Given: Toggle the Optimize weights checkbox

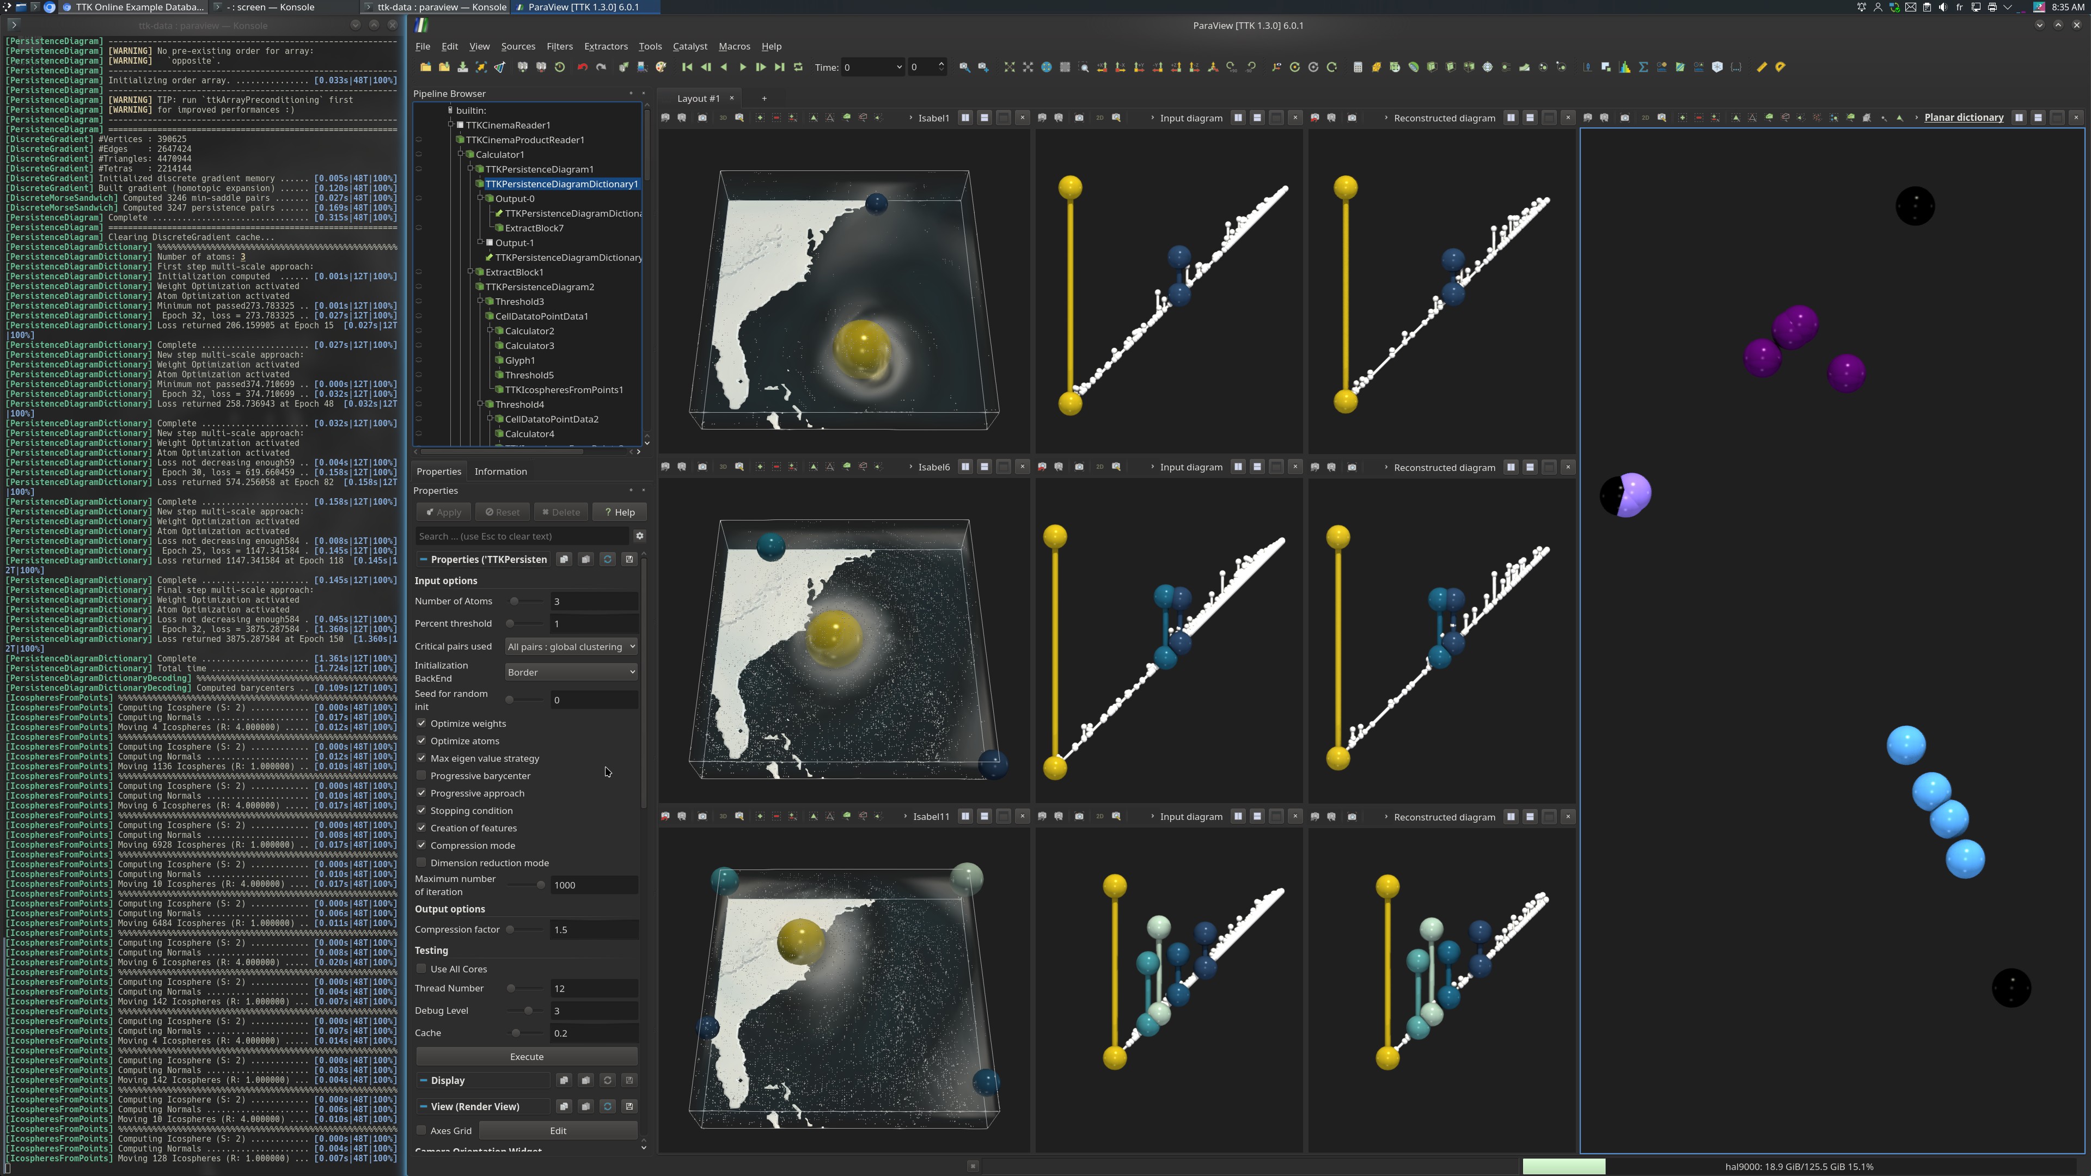Looking at the screenshot, I should point(421,723).
